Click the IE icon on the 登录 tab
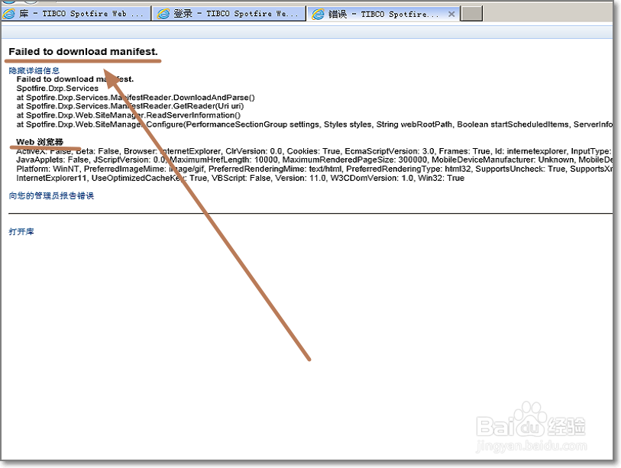The image size is (621, 468). [x=163, y=15]
